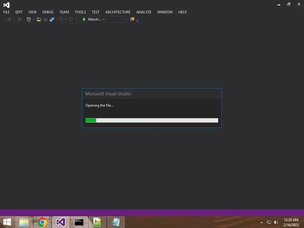Open Google Chrome from the taskbar

point(42,222)
